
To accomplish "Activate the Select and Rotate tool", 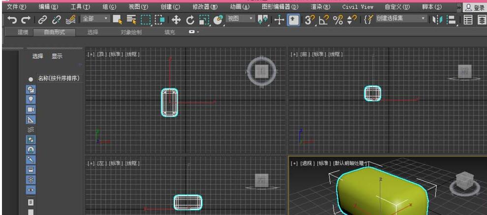I will pos(190,20).
